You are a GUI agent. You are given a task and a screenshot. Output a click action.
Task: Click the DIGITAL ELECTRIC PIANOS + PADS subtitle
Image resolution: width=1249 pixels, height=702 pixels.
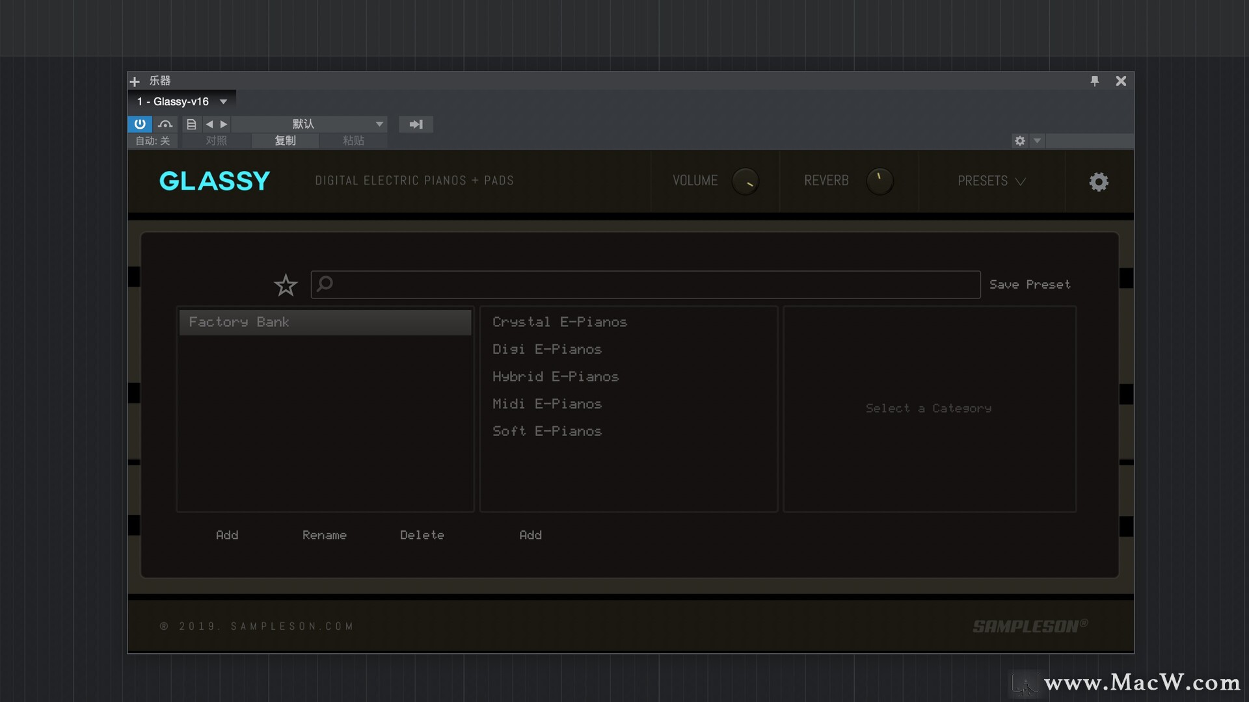414,181
